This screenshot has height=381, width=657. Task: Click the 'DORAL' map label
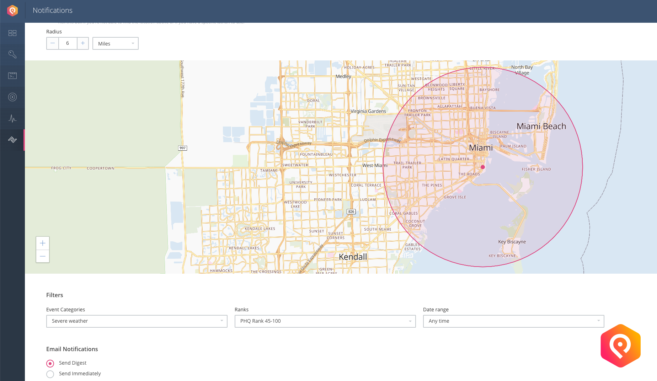tap(314, 101)
